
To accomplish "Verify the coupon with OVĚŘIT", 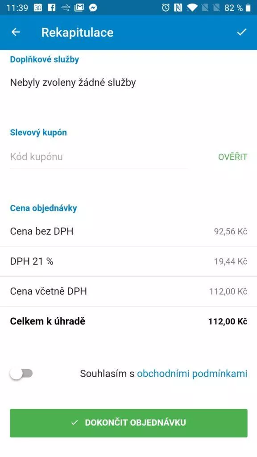I will click(232, 157).
